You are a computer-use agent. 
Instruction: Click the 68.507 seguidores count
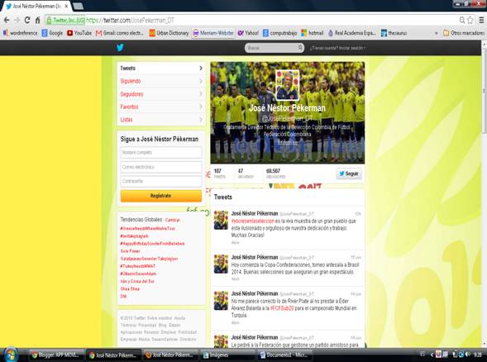tap(275, 174)
